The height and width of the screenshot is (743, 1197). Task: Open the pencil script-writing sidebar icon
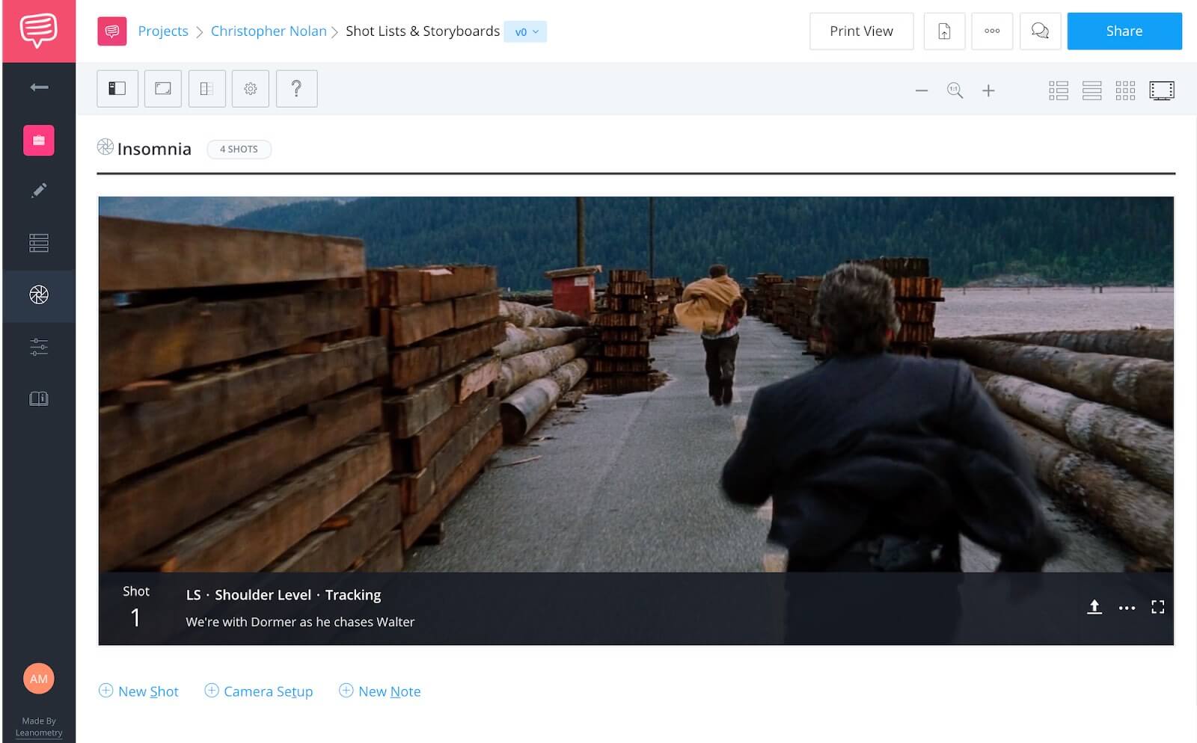[39, 191]
